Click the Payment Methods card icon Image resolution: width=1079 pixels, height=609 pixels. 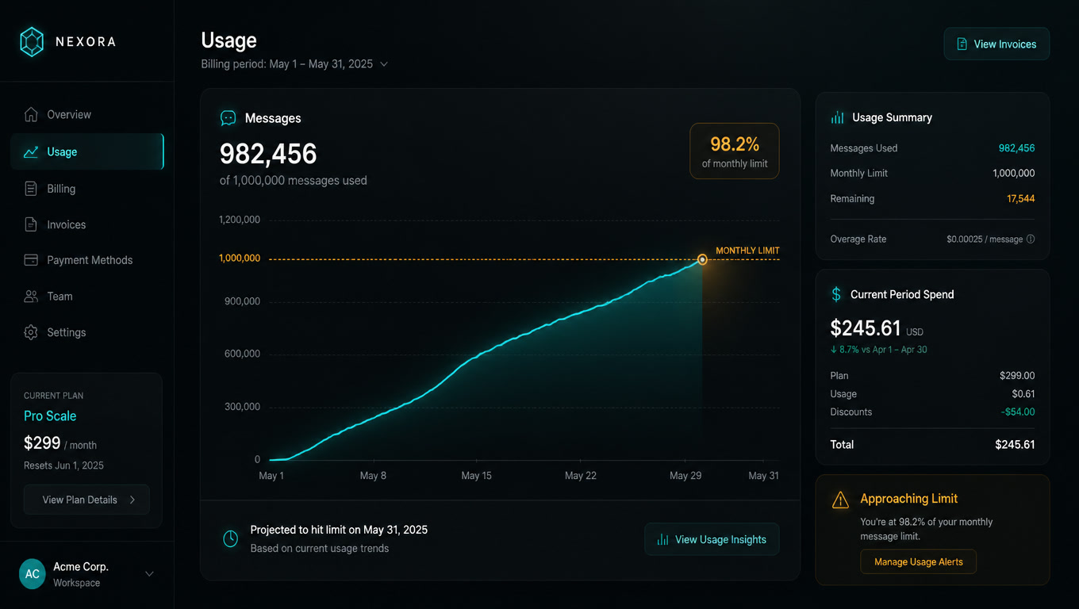pyautogui.click(x=31, y=260)
